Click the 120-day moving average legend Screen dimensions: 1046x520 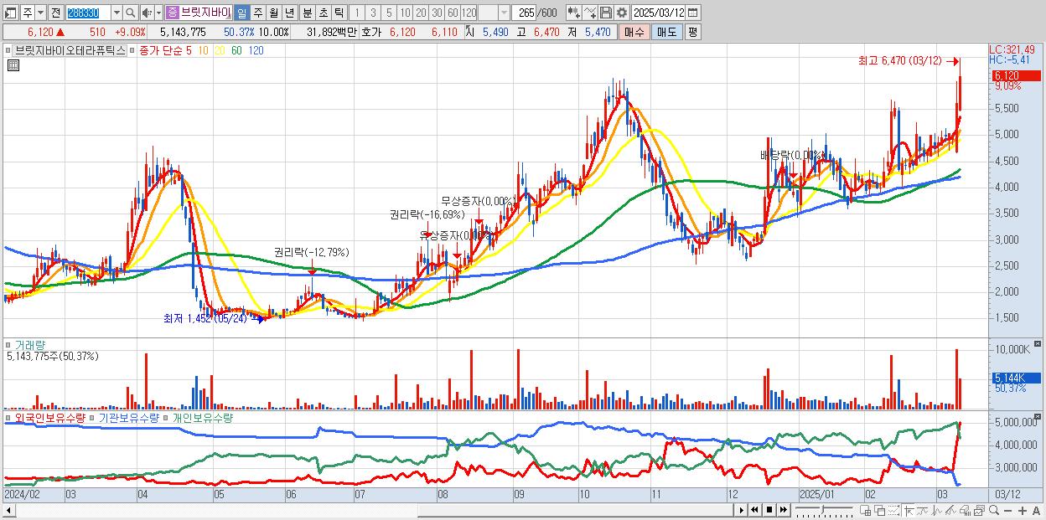pyautogui.click(x=256, y=50)
